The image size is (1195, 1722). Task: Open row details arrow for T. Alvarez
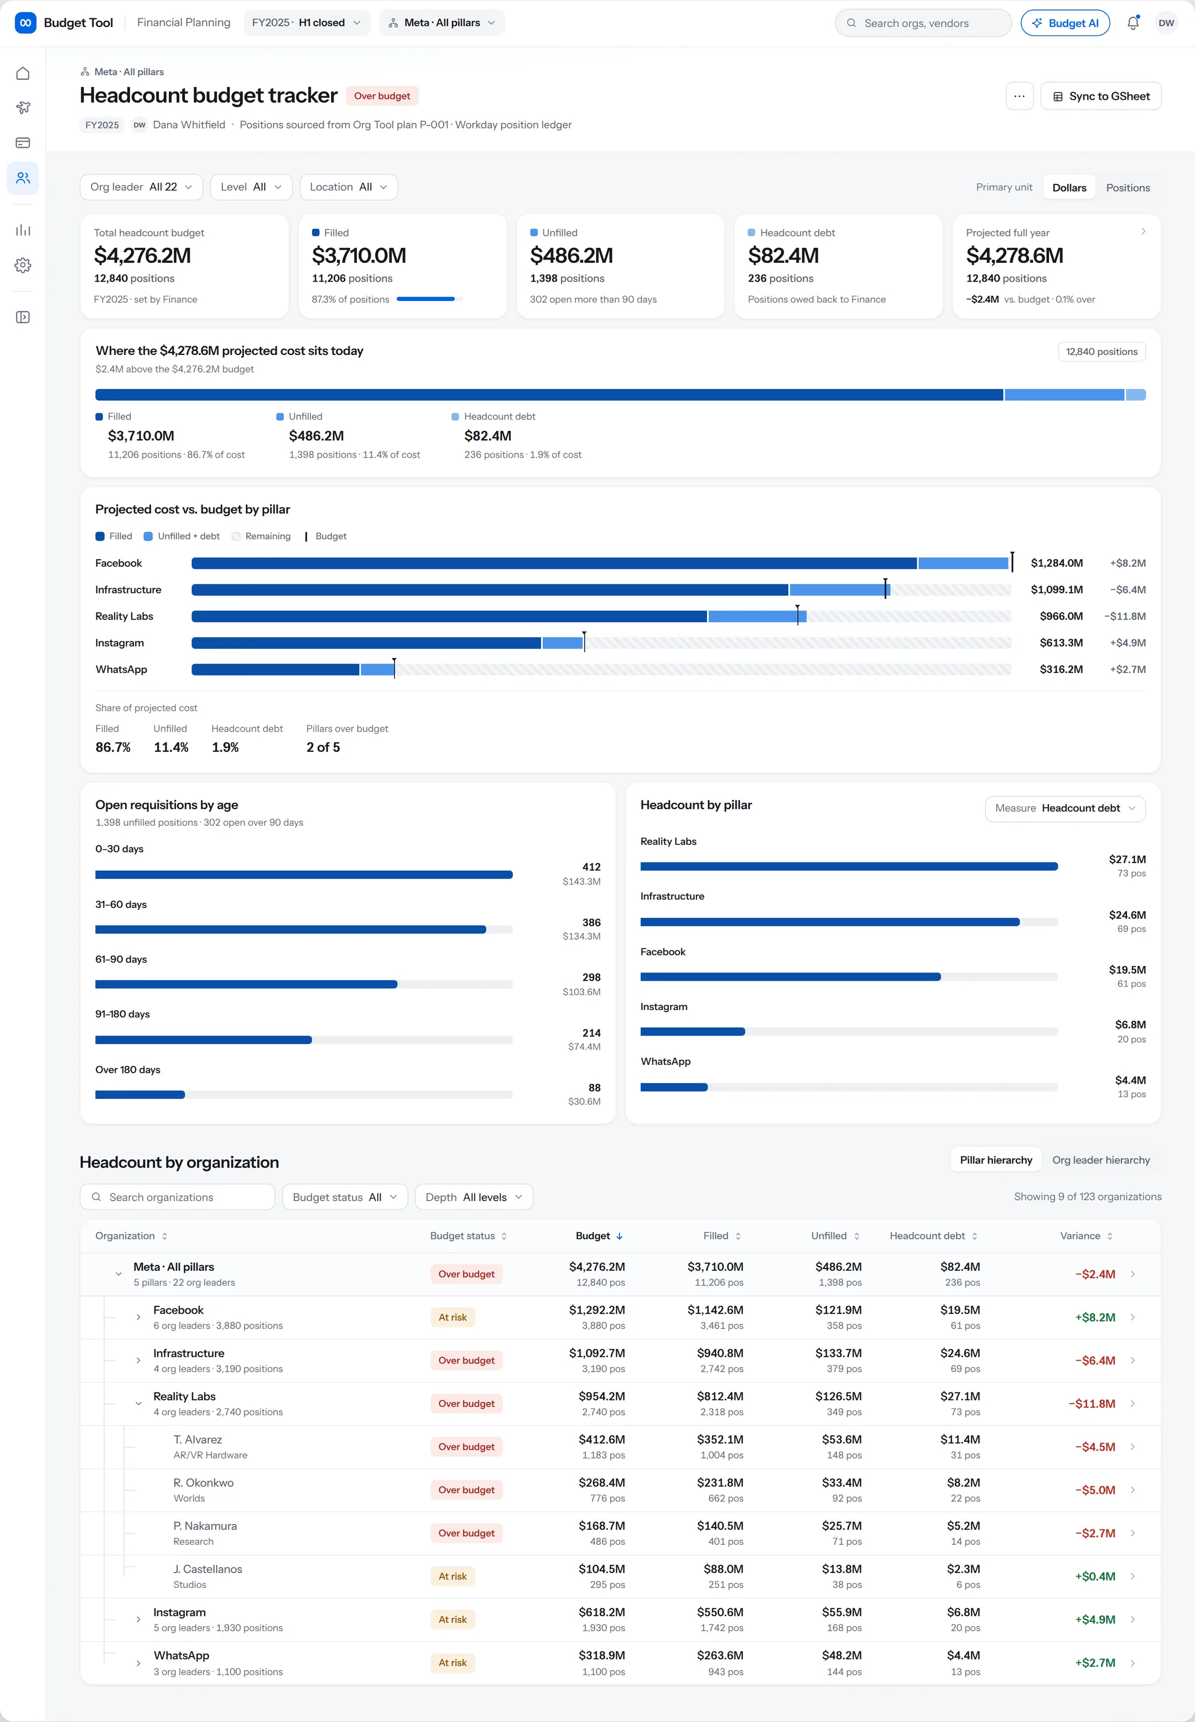(x=1132, y=1446)
